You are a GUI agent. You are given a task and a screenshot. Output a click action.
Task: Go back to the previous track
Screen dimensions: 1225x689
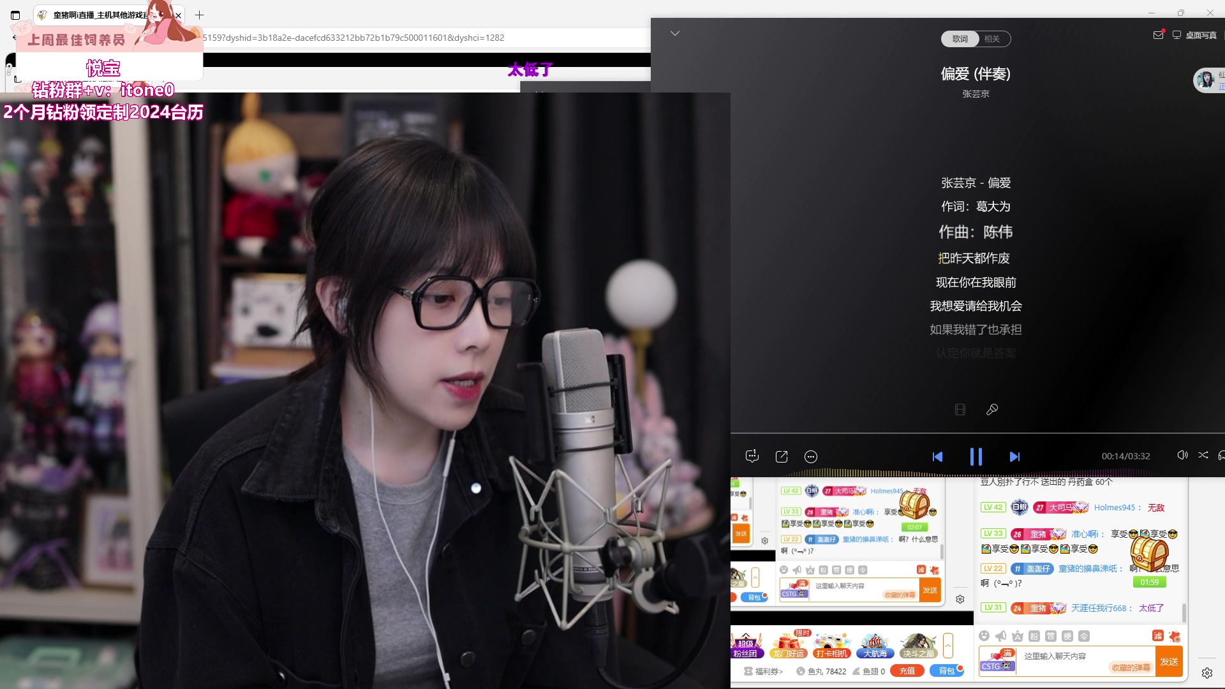tap(937, 457)
